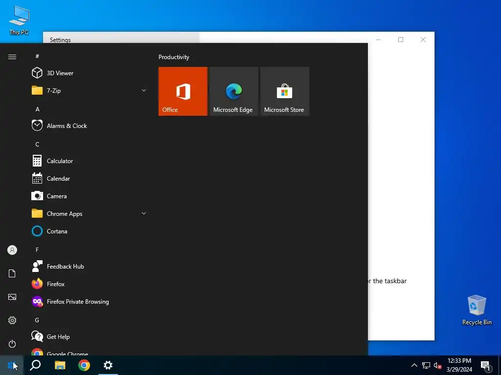Click the muted volume tray icon
This screenshot has width=501, height=375.
[x=437, y=365]
